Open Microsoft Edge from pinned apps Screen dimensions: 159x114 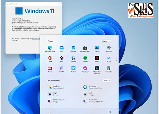click(50, 49)
